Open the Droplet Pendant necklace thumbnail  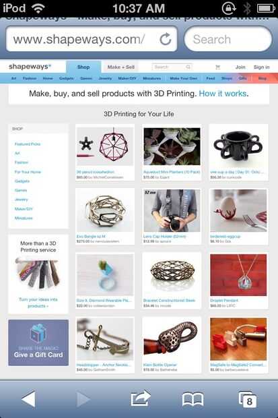(238, 275)
